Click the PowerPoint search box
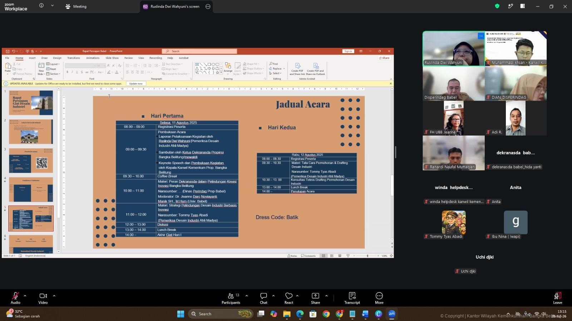This screenshot has width=572, height=321. coord(199,51)
